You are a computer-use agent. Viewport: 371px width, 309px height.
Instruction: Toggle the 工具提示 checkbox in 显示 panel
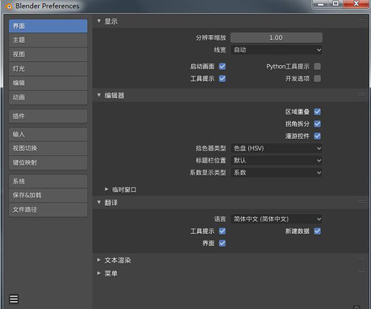222,78
